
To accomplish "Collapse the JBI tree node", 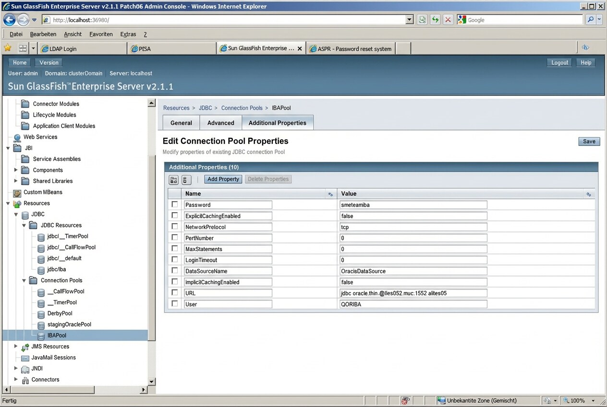I will coord(8,148).
